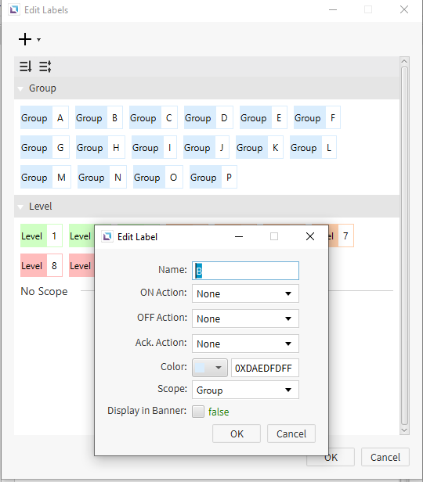
Task: Toggle the Display in Banner checkbox
Action: (x=198, y=412)
